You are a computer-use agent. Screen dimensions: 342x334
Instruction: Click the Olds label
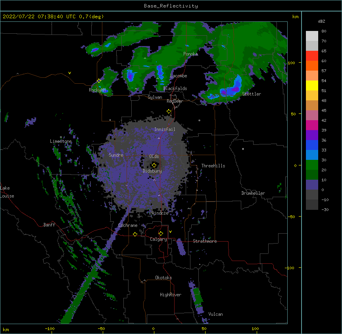[154, 156]
